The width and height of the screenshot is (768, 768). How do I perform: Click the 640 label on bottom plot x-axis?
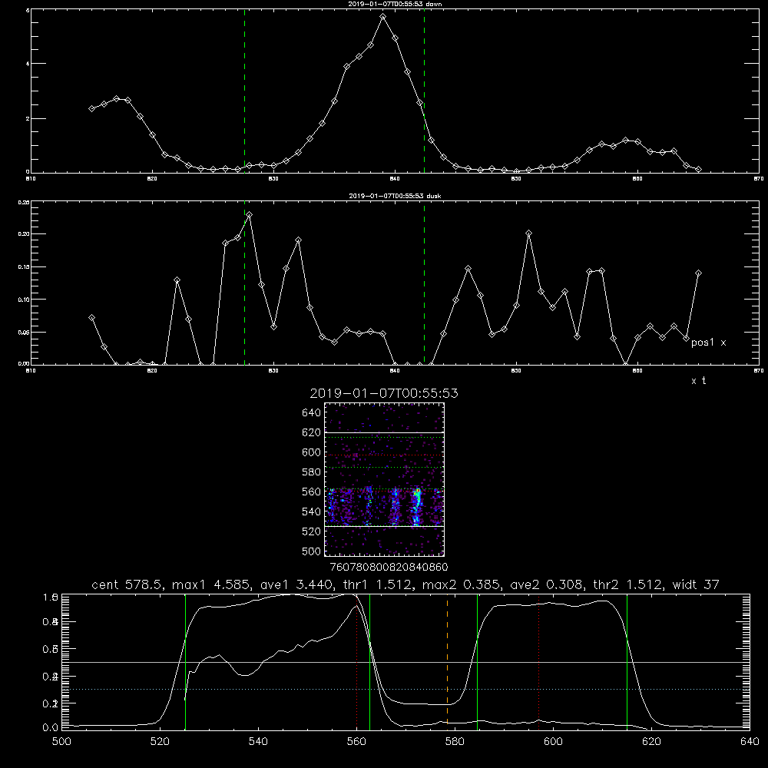click(750, 742)
